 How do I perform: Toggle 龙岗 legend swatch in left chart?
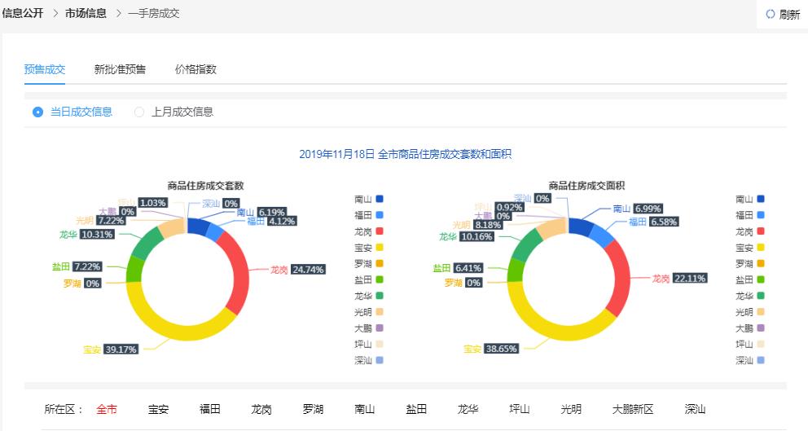(379, 231)
